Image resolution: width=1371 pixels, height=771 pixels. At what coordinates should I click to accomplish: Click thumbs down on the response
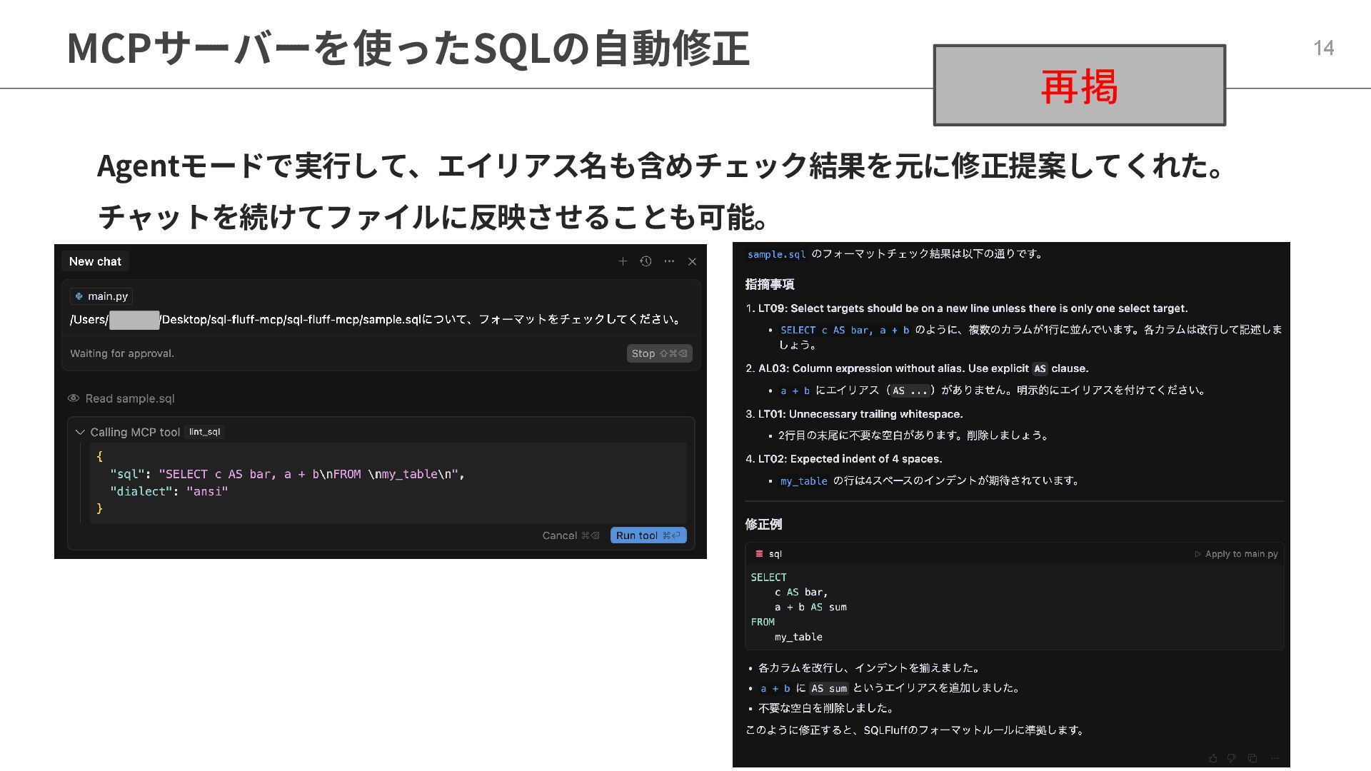[x=1232, y=758]
